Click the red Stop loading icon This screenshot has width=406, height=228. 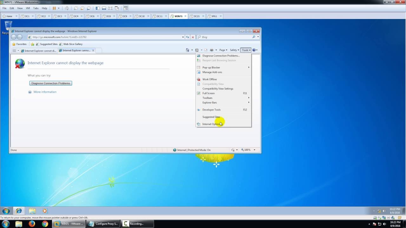tap(193, 37)
